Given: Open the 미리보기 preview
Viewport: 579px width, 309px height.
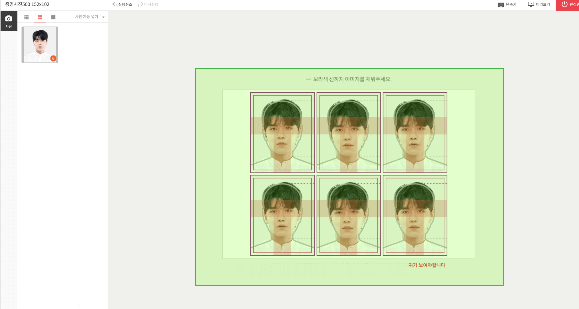Looking at the screenshot, I should pyautogui.click(x=539, y=5).
